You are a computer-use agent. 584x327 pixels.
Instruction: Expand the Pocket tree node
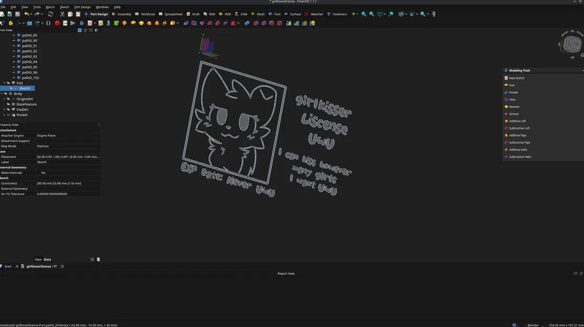click(x=5, y=115)
